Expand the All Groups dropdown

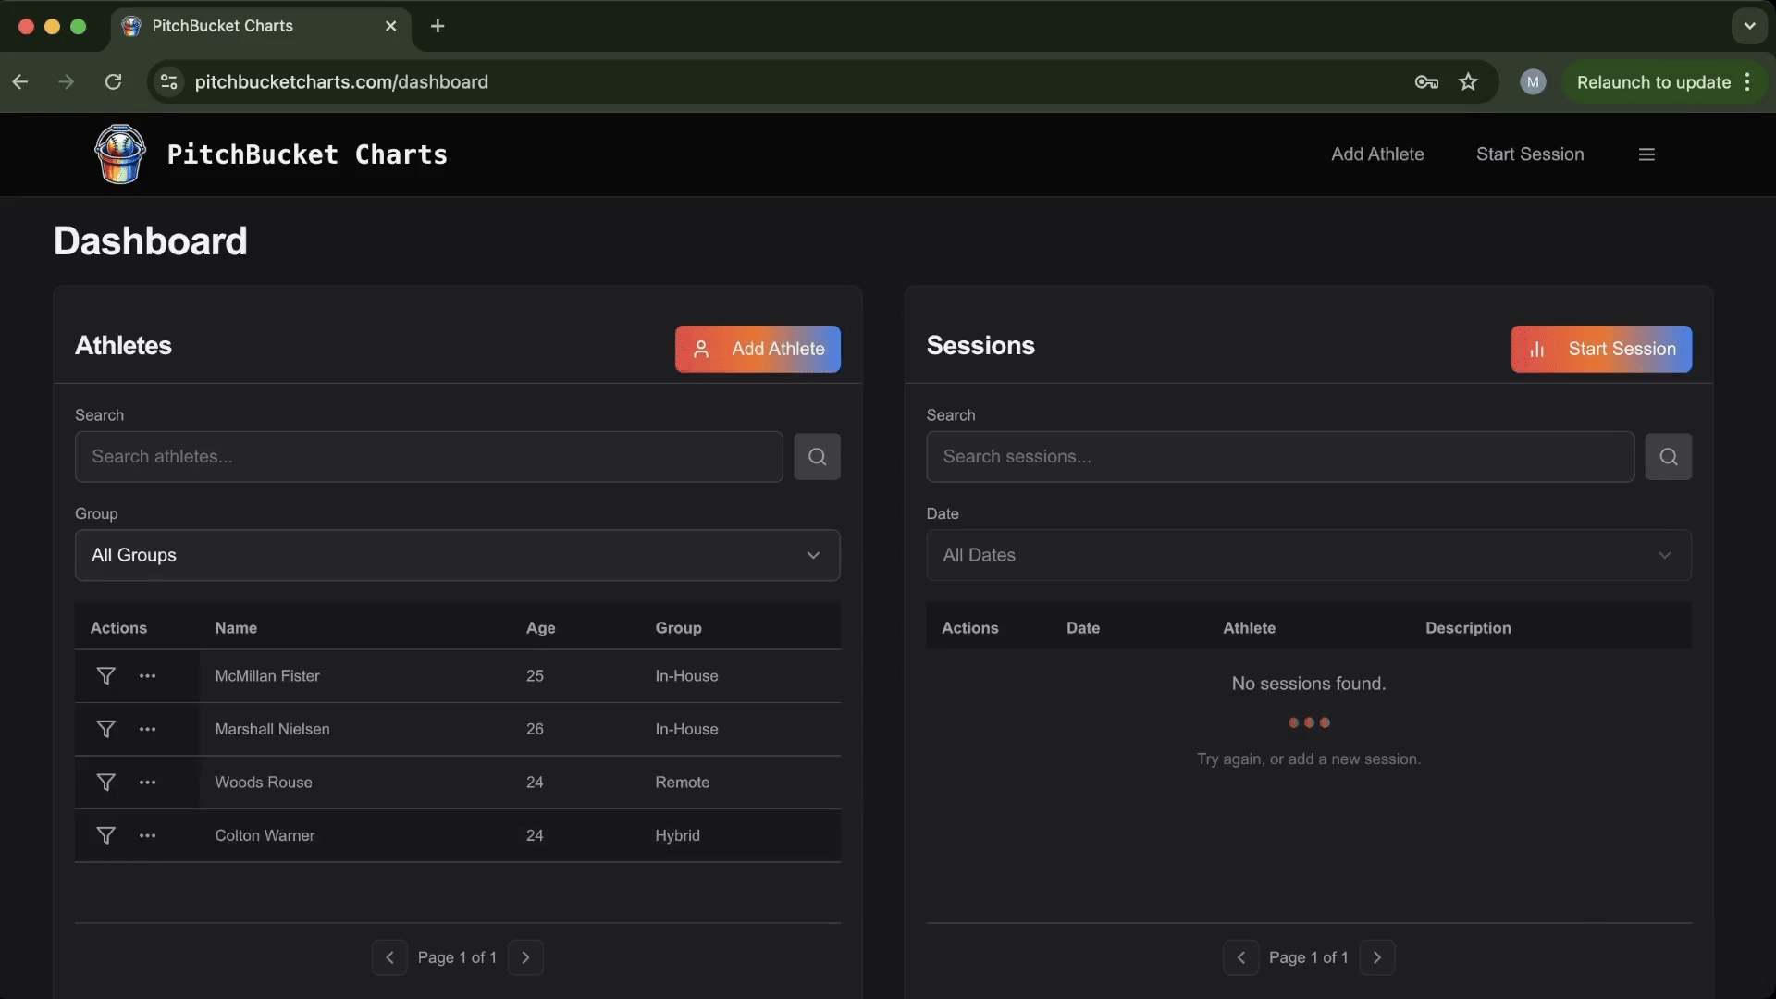pos(457,555)
